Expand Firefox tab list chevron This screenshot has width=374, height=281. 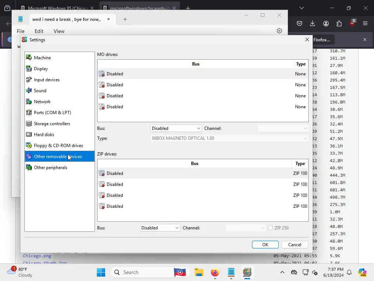tap(301, 8)
